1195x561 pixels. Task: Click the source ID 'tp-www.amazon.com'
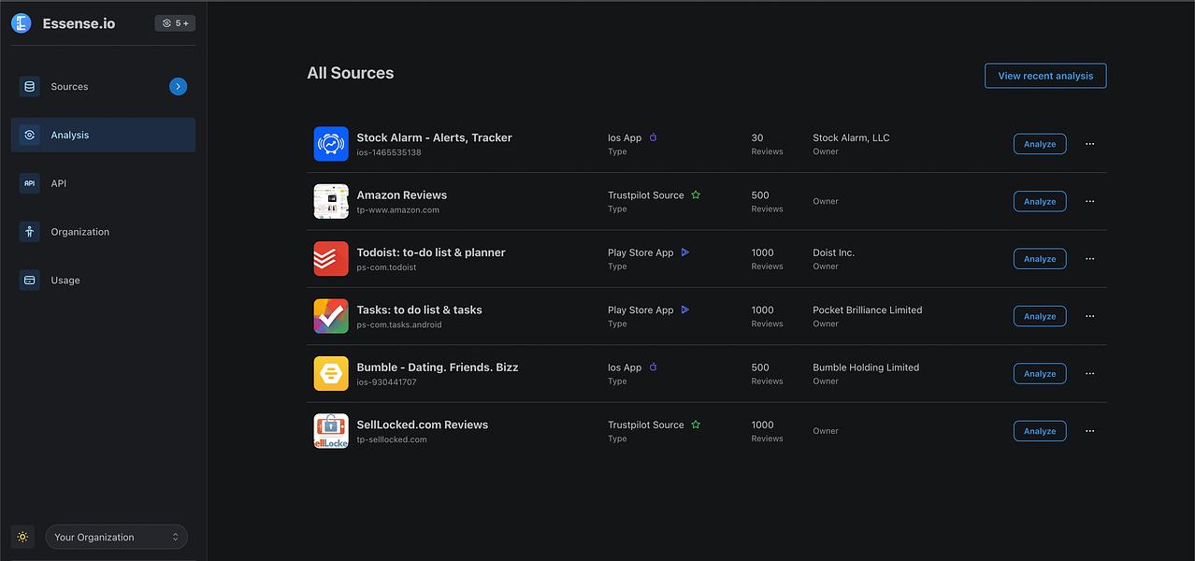click(398, 209)
